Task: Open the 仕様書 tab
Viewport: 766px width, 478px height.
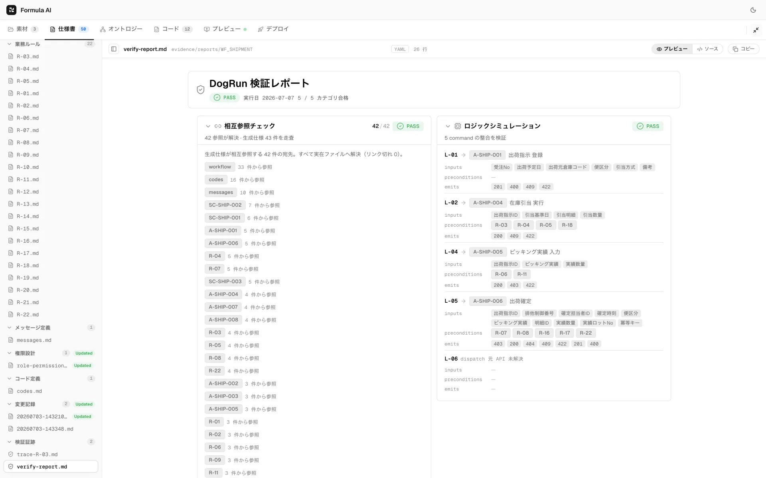Action: (69, 29)
